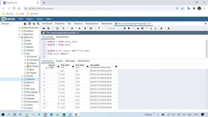
Task: Click Filtered Rows icon in Browser panel
Action: (34, 24)
